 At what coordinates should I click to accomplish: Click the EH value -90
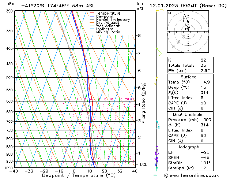(205, 152)
